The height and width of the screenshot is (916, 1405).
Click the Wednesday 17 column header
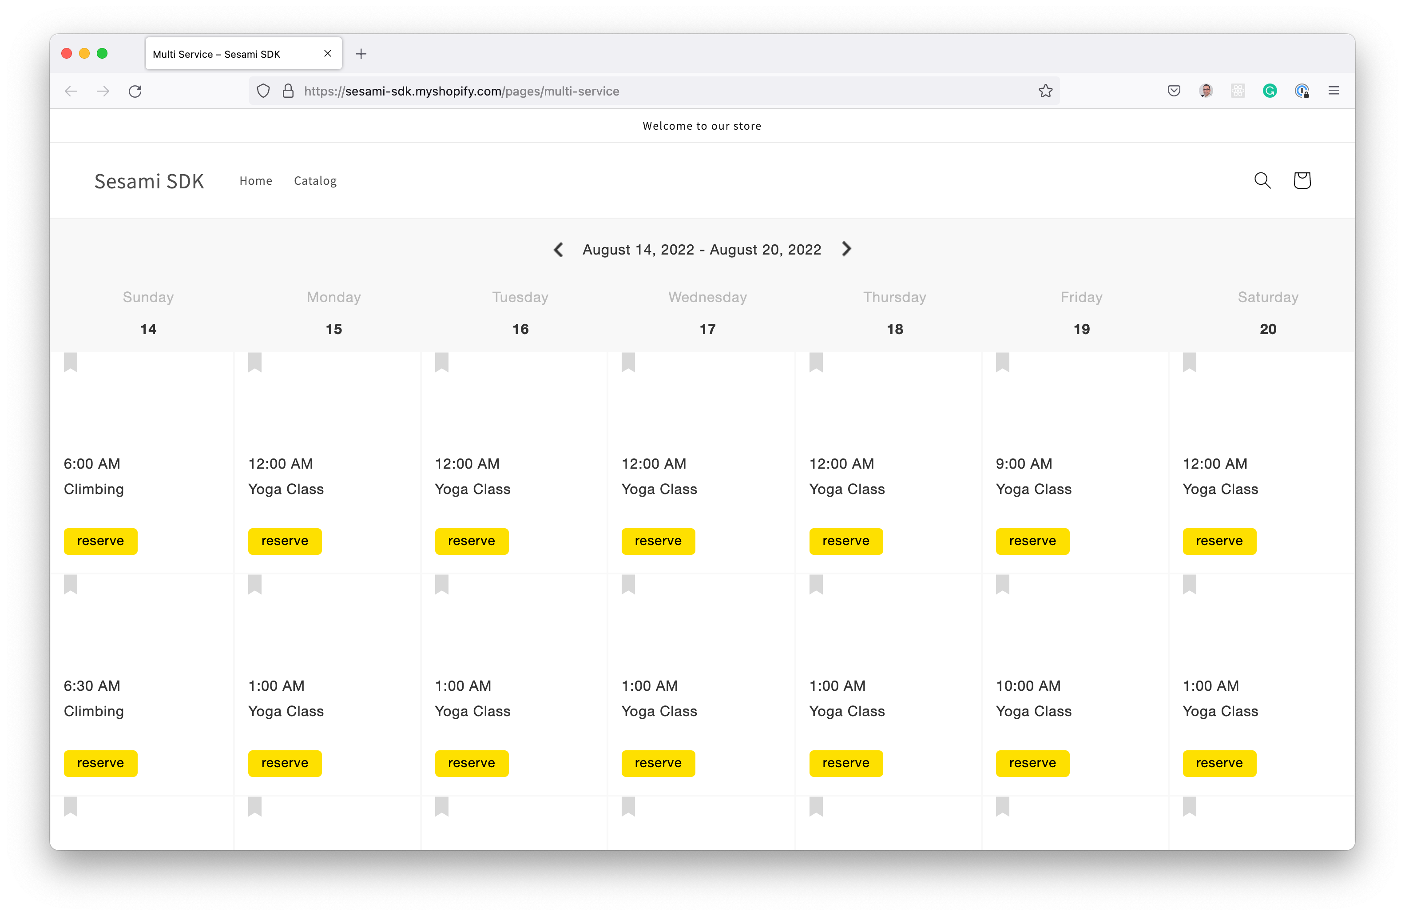707,313
